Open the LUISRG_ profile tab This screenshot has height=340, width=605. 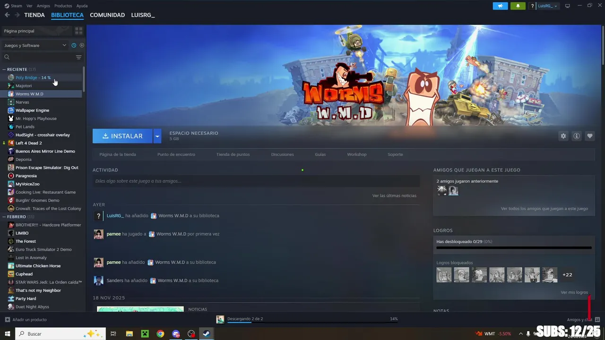(143, 15)
